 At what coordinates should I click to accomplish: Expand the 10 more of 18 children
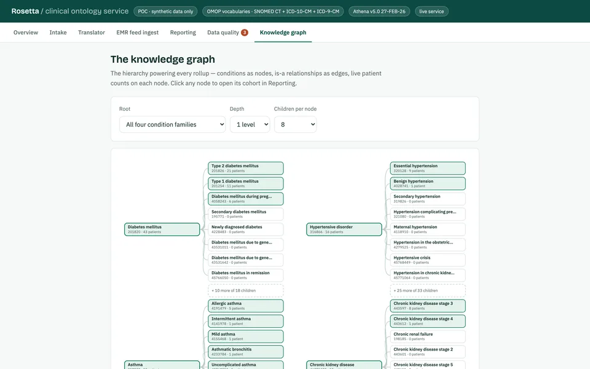pyautogui.click(x=246, y=291)
